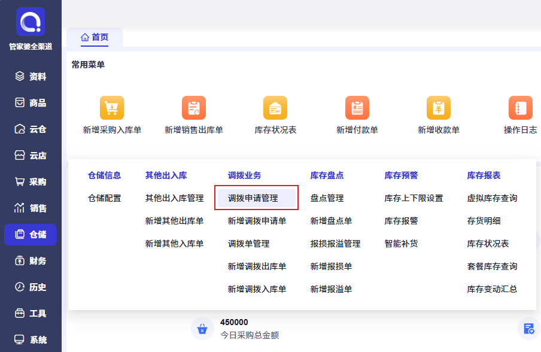Click the 调拨业务 column heading
This screenshot has width=541, height=352.
(x=244, y=175)
